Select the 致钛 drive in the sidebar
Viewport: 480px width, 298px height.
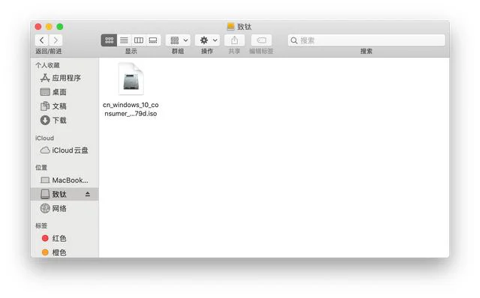point(64,194)
